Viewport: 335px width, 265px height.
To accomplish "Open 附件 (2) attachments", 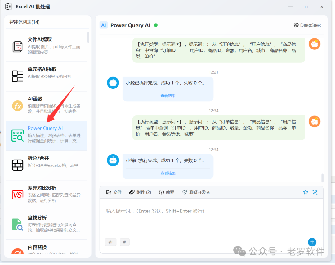I will pyautogui.click(x=140, y=192).
